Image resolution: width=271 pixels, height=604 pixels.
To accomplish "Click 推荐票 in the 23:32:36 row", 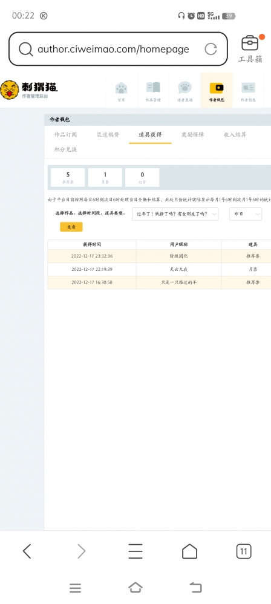I will pos(253,256).
